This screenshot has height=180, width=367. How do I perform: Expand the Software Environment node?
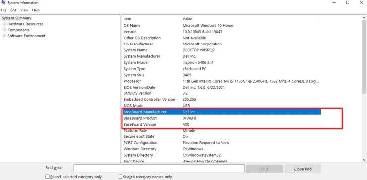(4, 36)
